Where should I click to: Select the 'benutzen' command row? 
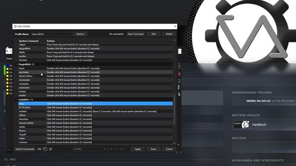point(96,119)
